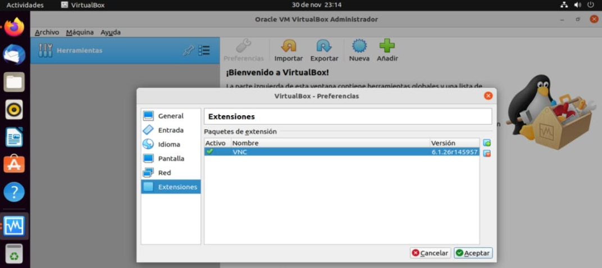
Task: Open the Archivo menu
Action: [x=47, y=32]
